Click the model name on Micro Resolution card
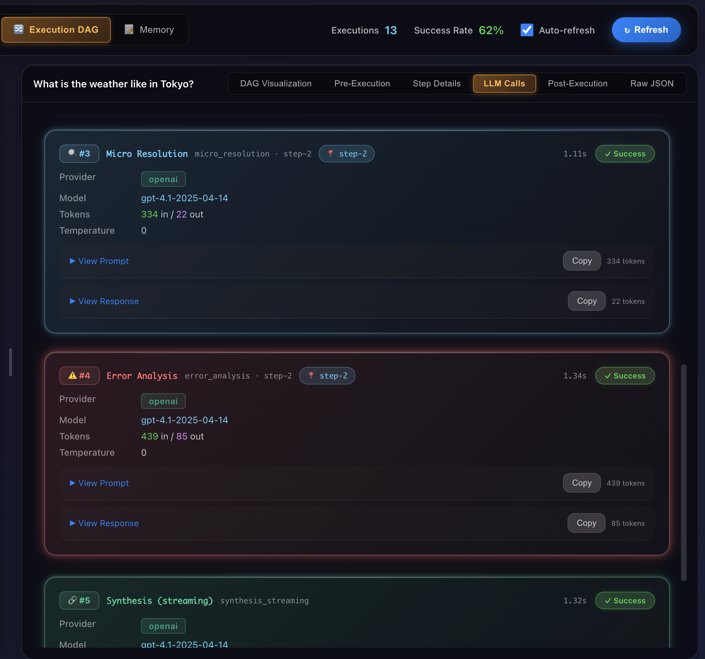705x659 pixels. click(x=184, y=198)
